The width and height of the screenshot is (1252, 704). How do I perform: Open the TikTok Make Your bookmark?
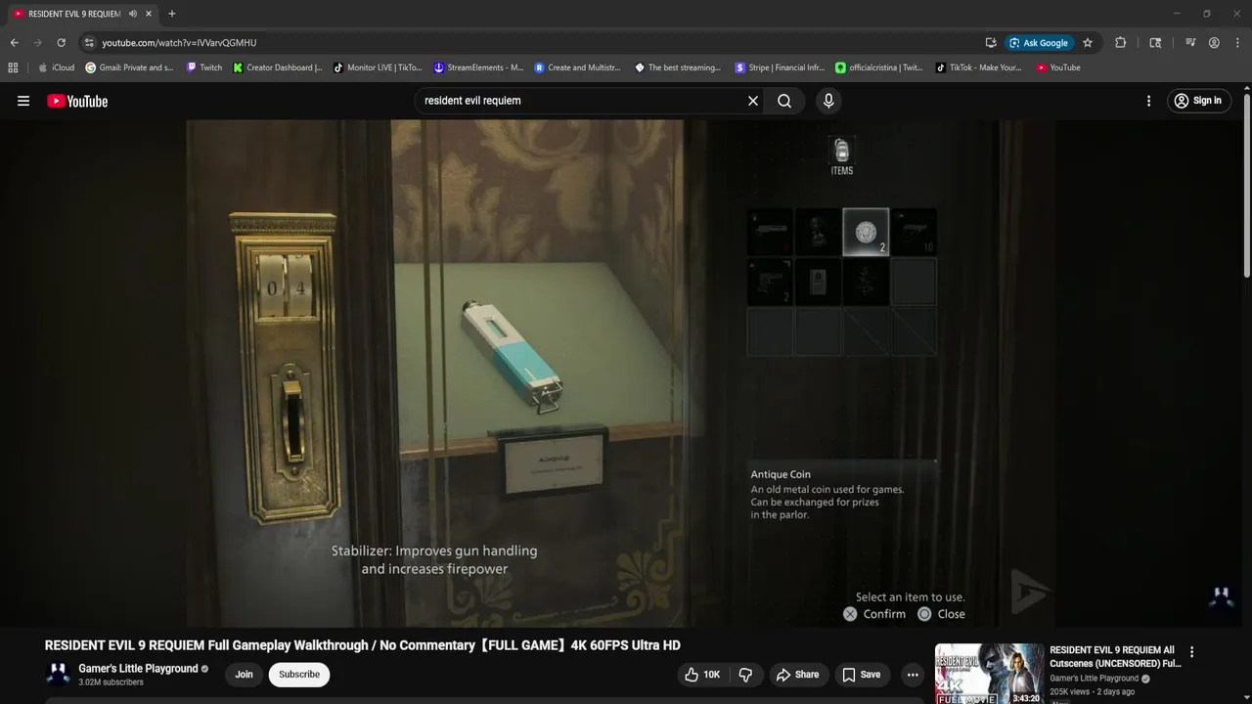click(978, 67)
